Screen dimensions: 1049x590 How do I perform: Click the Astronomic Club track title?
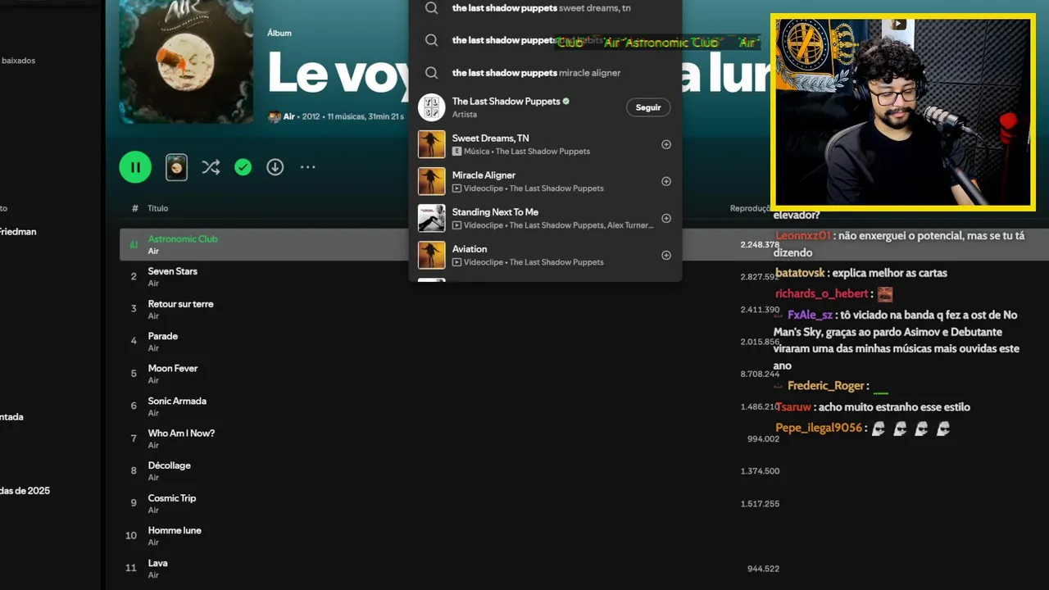pos(183,239)
